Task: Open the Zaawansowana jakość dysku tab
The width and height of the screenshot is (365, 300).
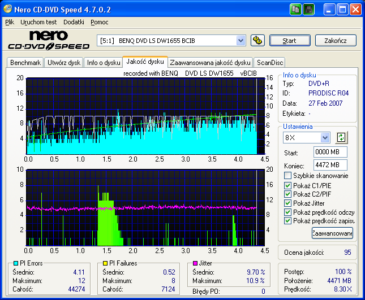Action: click(x=210, y=63)
